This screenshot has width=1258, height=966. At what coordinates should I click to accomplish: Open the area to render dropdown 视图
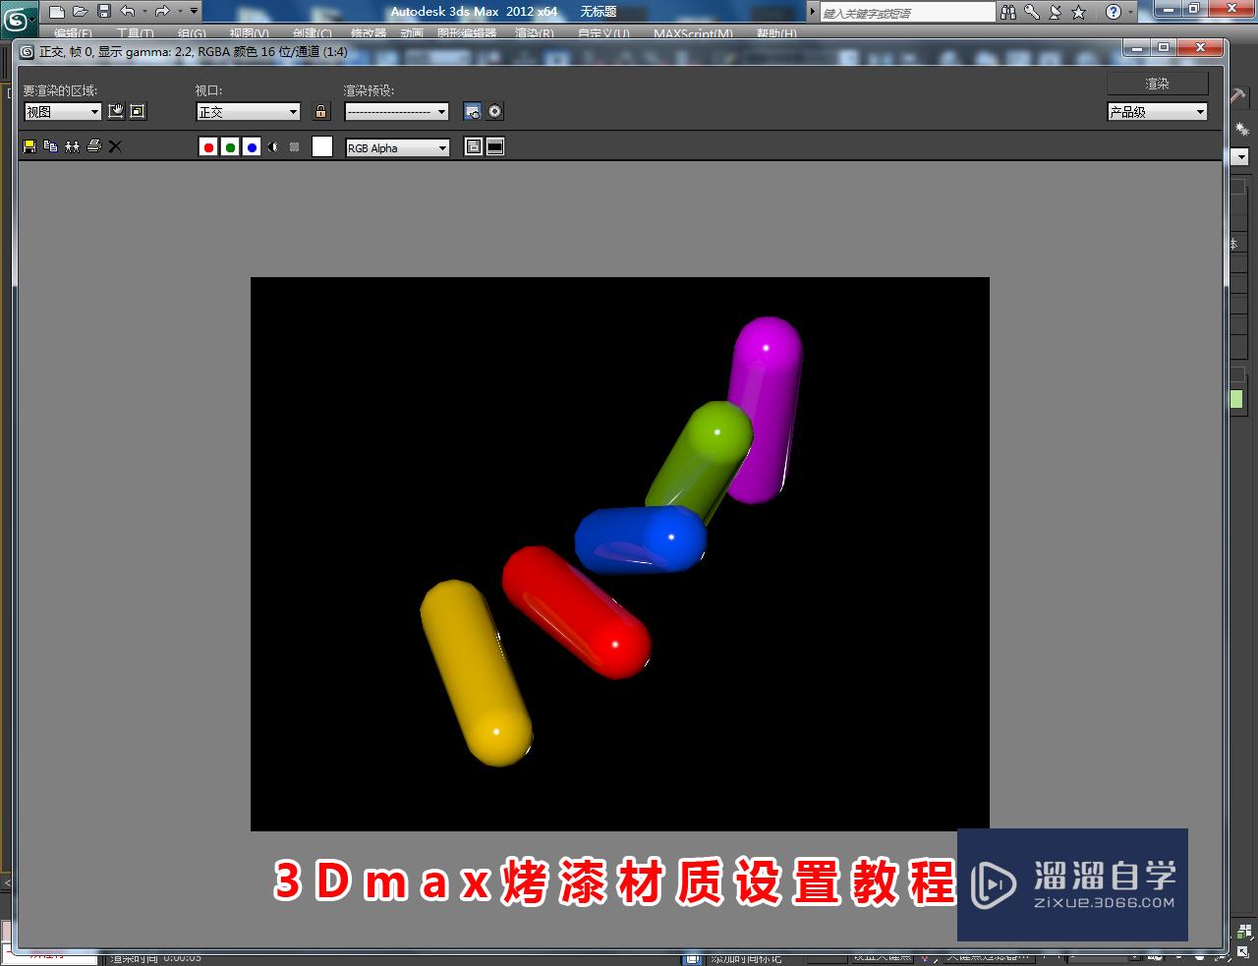click(x=63, y=112)
